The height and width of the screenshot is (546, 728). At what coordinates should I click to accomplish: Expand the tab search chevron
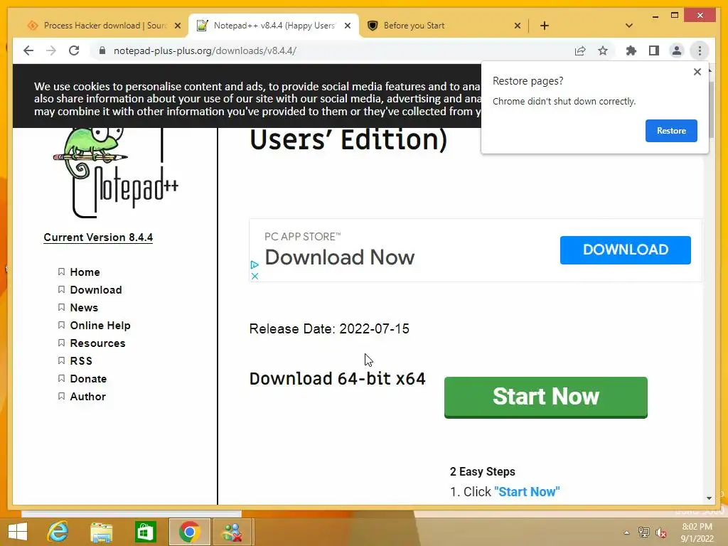pos(629,26)
